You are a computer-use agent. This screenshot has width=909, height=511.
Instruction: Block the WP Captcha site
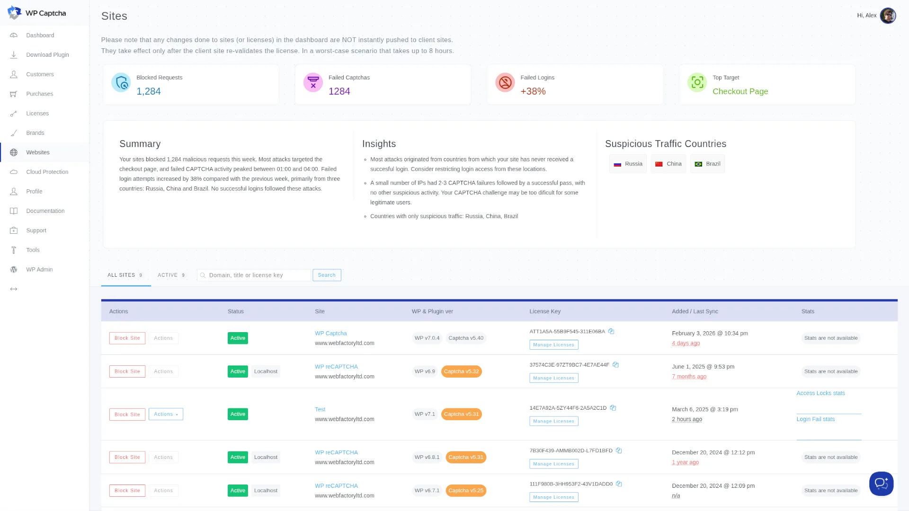click(x=127, y=338)
